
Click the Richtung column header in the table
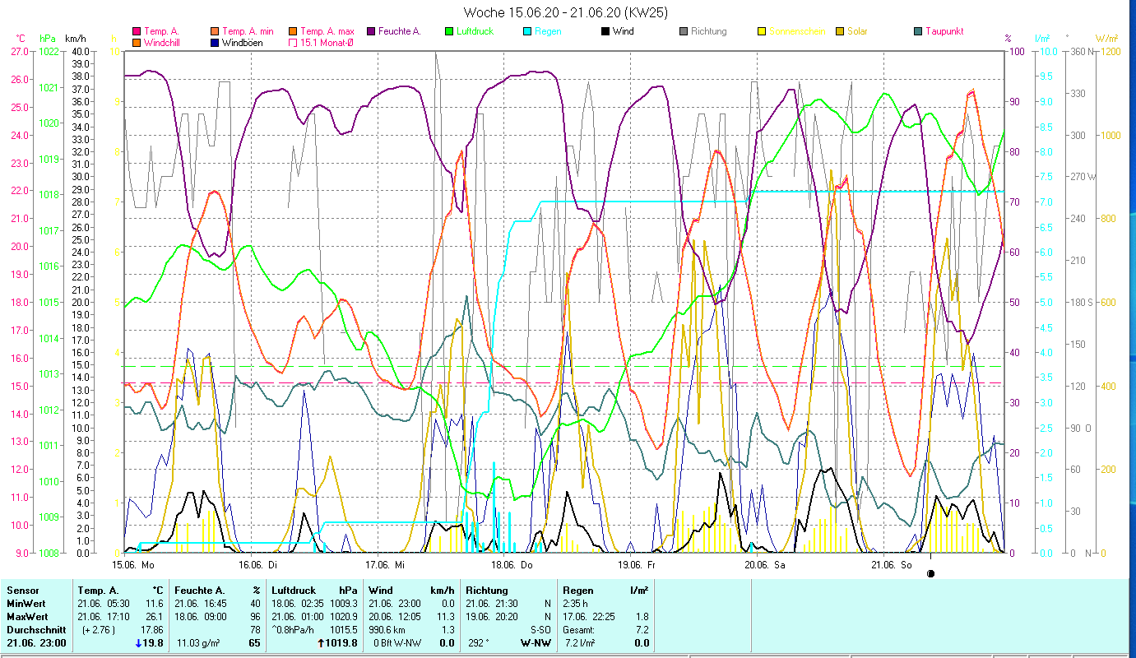pos(487,591)
